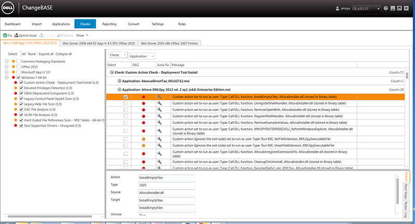This screenshot has height=224, width=415.
Task: Open the Check grouping dropdown
Action: point(118,55)
